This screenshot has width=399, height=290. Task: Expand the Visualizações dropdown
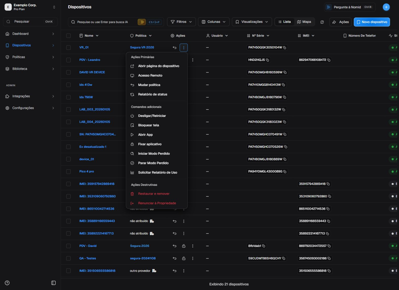252,22
